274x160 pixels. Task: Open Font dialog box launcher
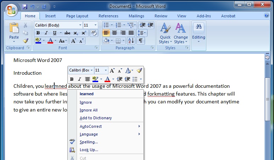point(96,47)
